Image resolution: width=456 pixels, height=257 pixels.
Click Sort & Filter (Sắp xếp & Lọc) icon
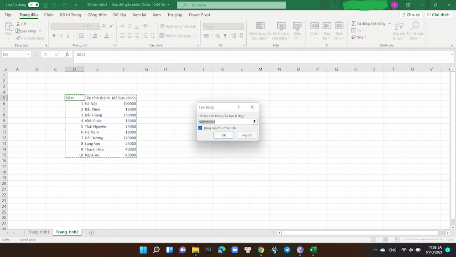399,26
